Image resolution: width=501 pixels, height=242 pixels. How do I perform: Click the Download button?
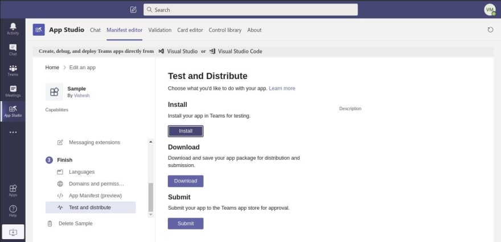pos(186,181)
